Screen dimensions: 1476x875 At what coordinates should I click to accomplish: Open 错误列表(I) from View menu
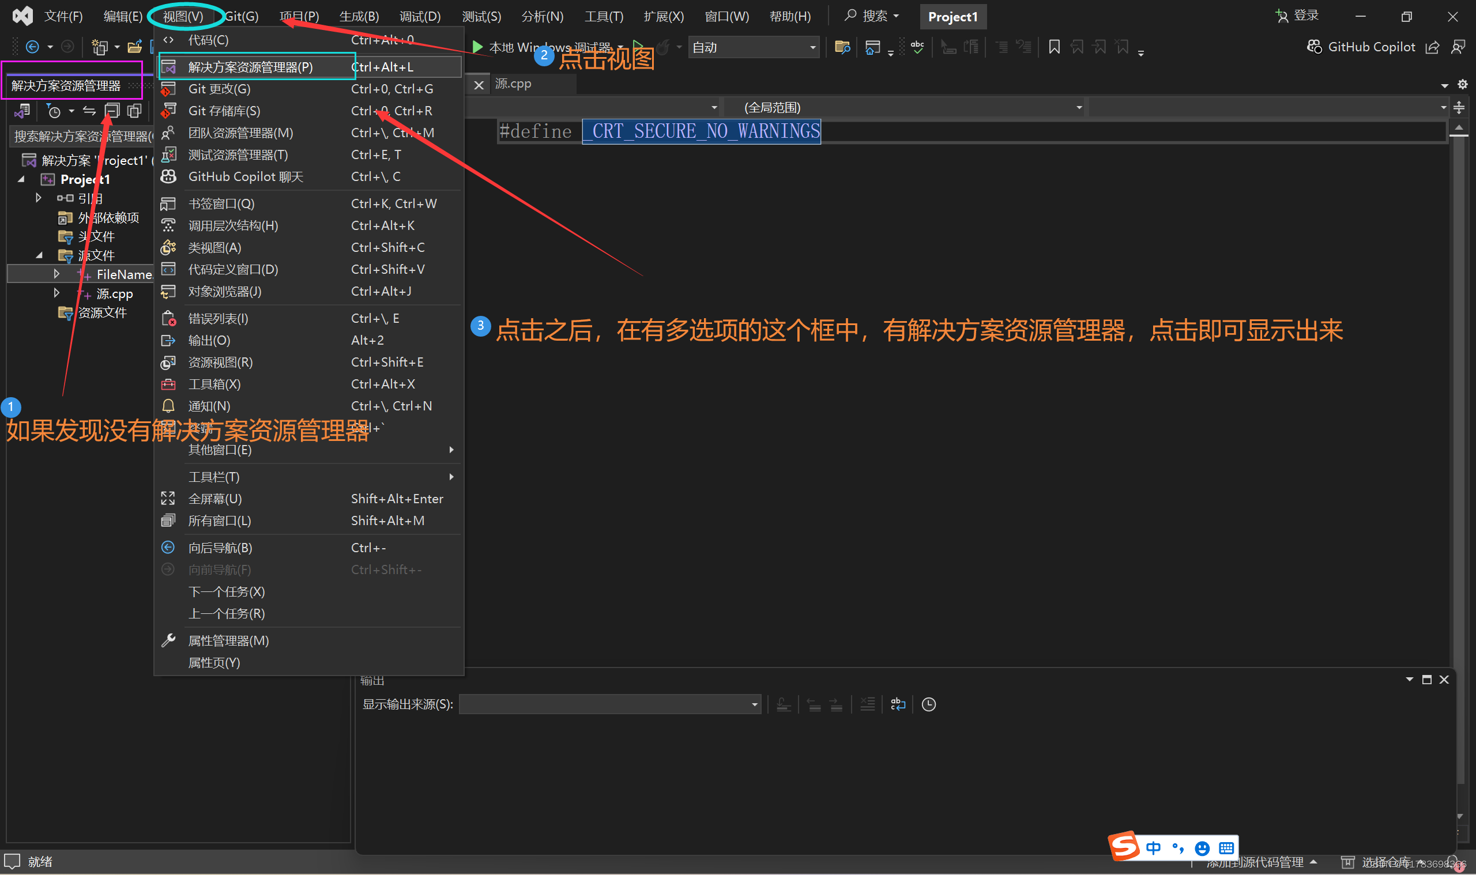[310, 318]
